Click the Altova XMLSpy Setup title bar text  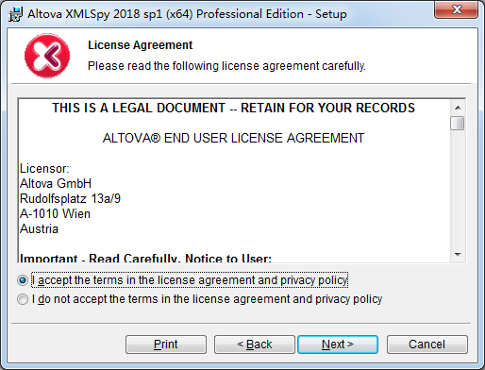[187, 14]
